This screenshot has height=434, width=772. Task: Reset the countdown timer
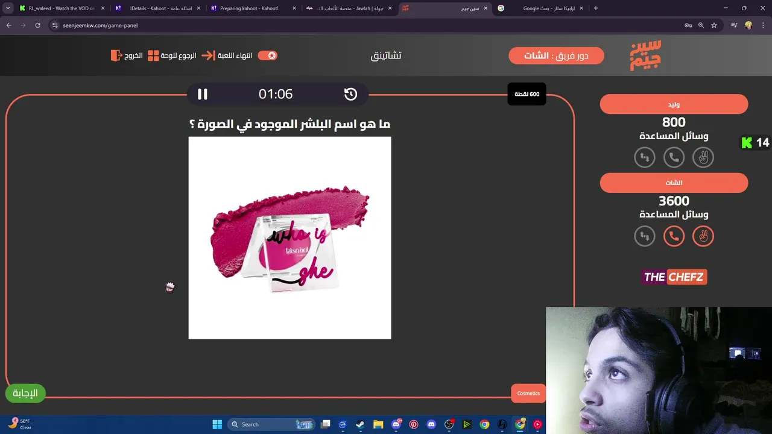(350, 94)
